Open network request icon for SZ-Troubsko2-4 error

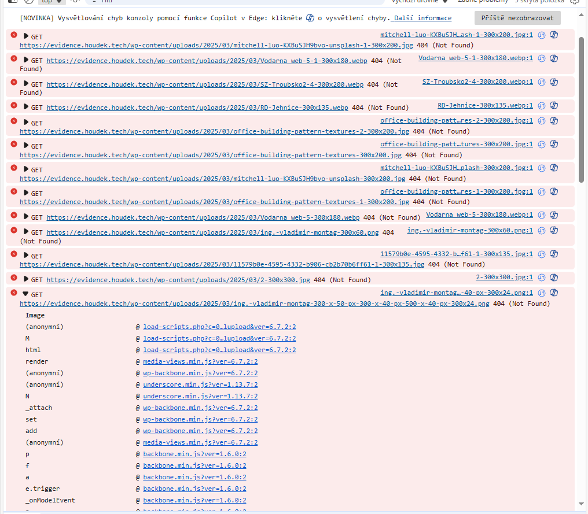click(542, 82)
